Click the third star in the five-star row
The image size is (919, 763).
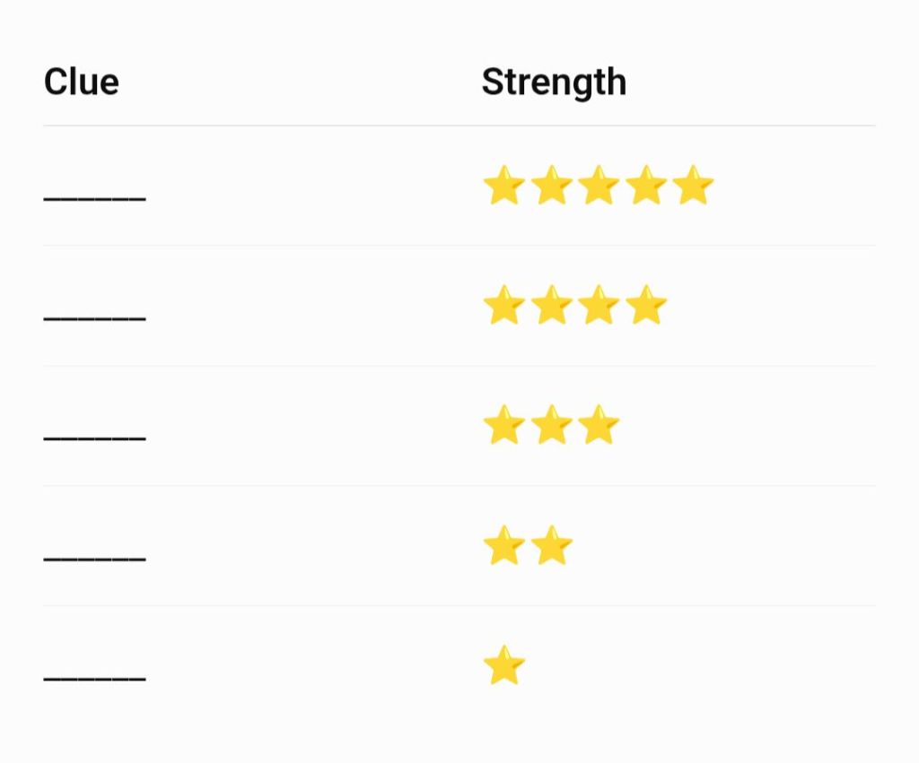599,185
